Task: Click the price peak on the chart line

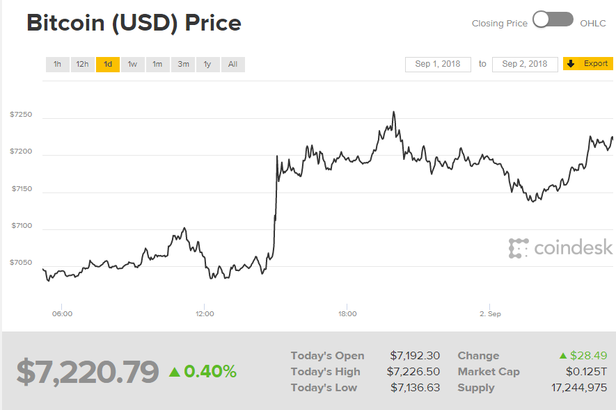Action: click(394, 112)
